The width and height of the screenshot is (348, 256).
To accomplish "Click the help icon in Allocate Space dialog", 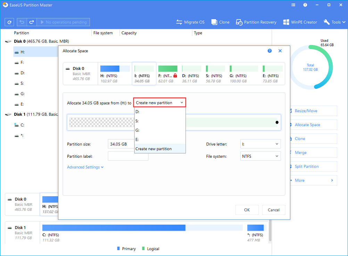I will [270, 51].
